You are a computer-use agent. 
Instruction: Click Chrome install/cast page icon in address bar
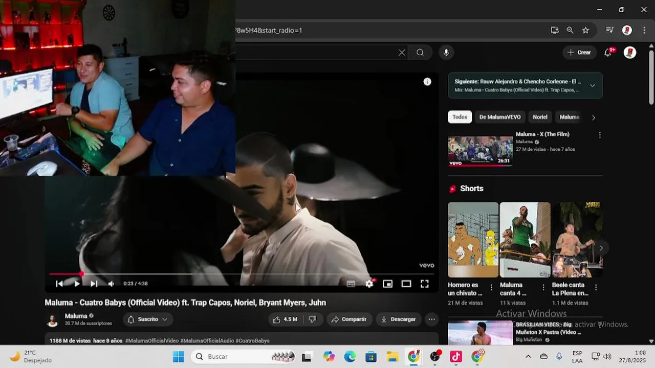click(555, 30)
